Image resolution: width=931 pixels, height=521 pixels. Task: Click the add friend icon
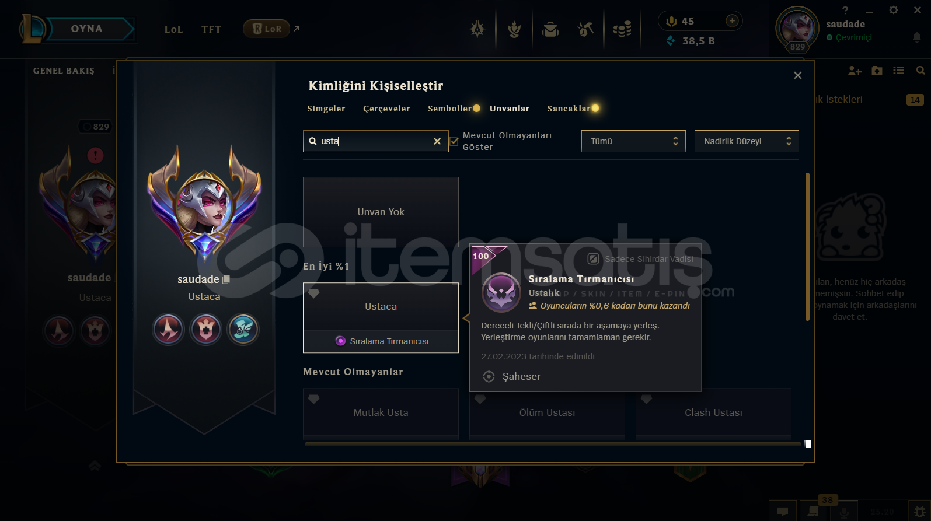(855, 71)
